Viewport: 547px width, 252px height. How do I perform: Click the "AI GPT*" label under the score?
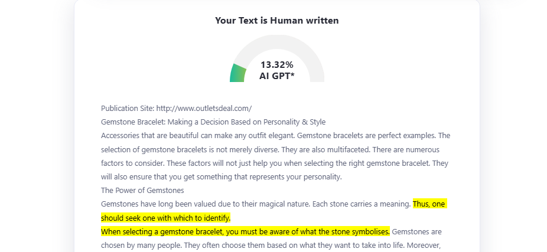click(x=276, y=76)
